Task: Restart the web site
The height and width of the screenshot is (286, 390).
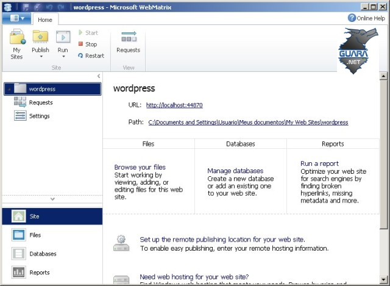Action: [x=91, y=55]
